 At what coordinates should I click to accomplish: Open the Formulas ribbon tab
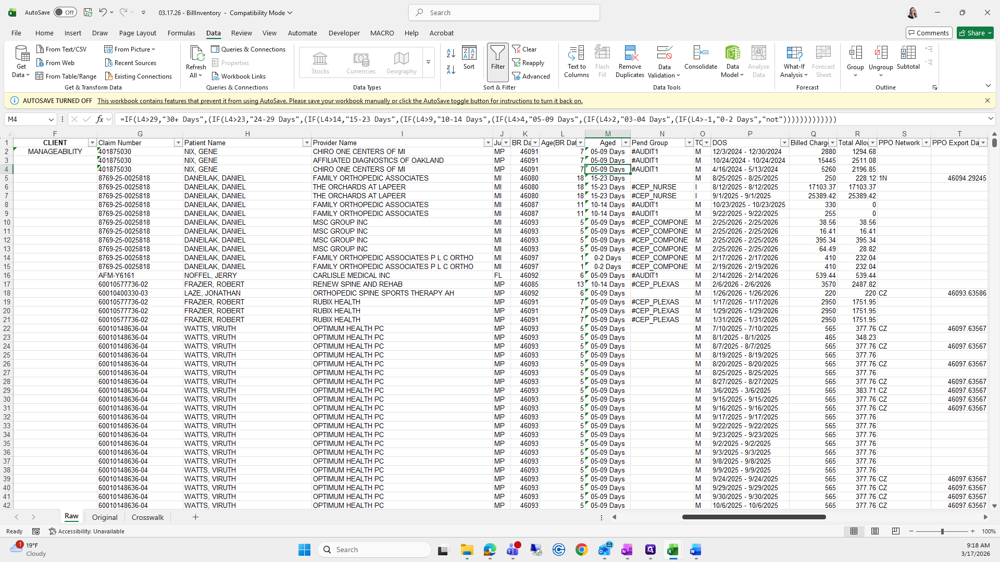click(x=181, y=33)
